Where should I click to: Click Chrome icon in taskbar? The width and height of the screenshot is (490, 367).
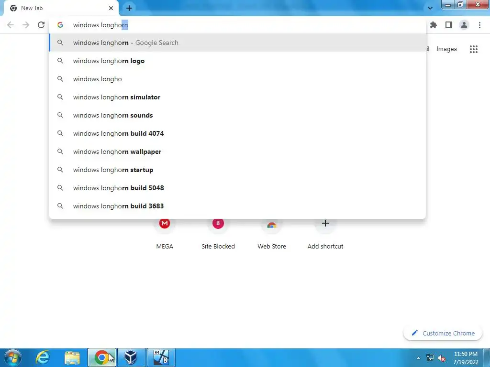102,357
